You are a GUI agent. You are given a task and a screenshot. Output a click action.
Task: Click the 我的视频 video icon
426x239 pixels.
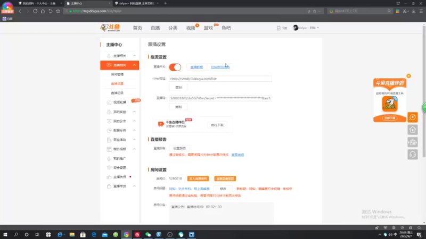[109, 149]
